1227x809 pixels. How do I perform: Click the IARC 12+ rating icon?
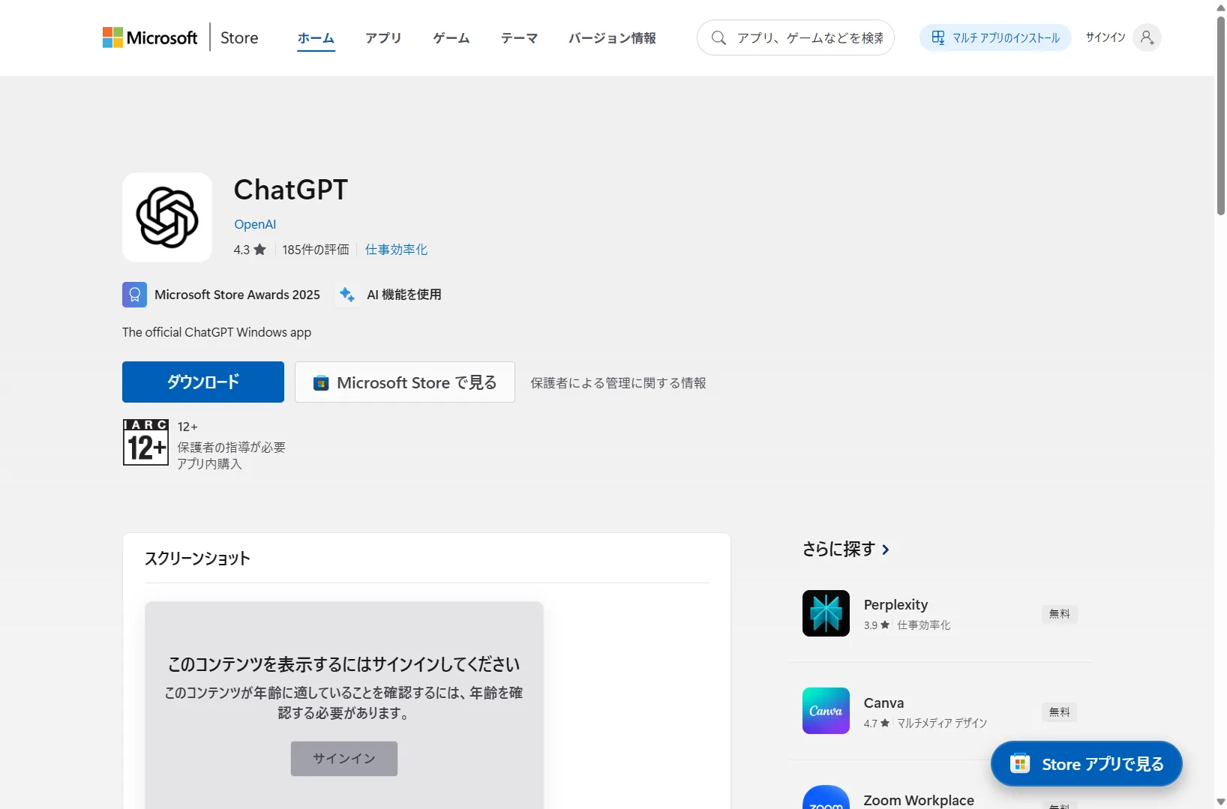pyautogui.click(x=145, y=442)
